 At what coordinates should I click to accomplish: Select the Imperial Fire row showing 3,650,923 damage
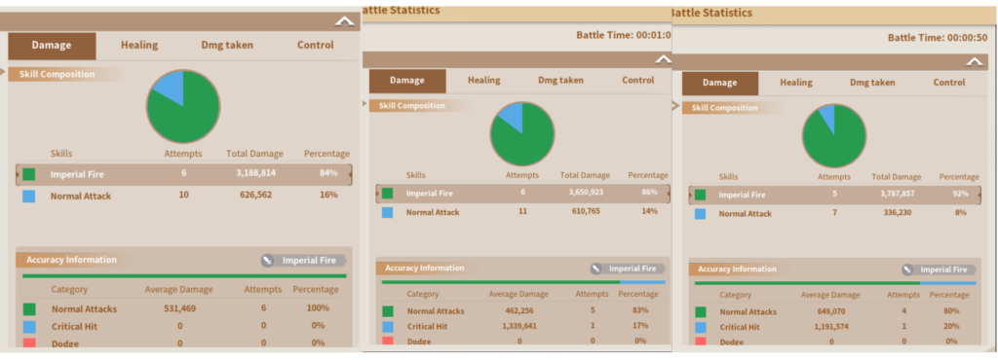[x=522, y=193]
